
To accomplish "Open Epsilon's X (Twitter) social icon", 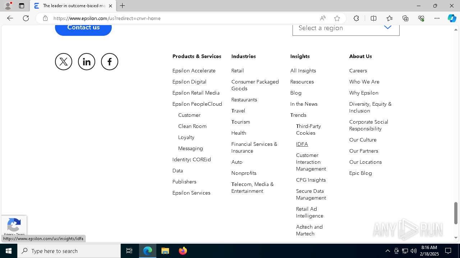I will (x=64, y=62).
